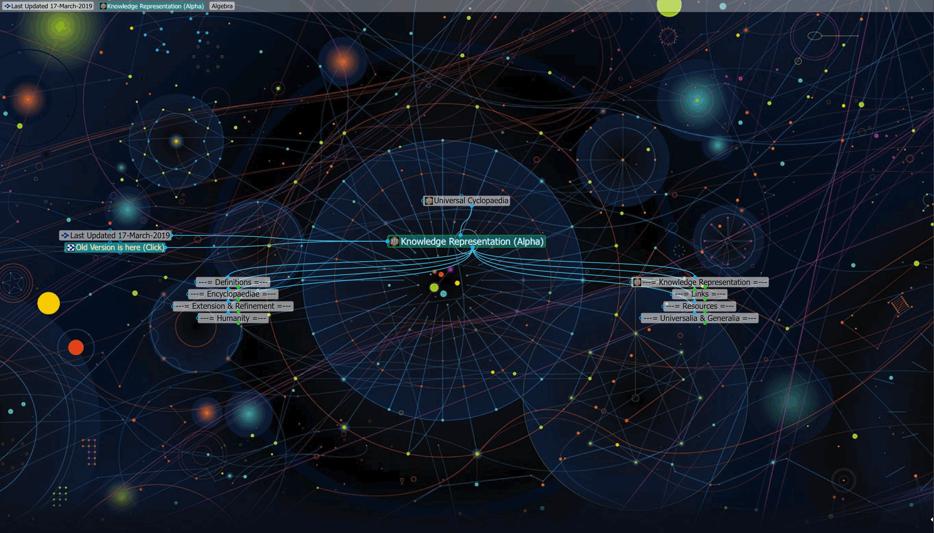
Task: Open the side panel arrow at bottom right
Action: (x=931, y=520)
